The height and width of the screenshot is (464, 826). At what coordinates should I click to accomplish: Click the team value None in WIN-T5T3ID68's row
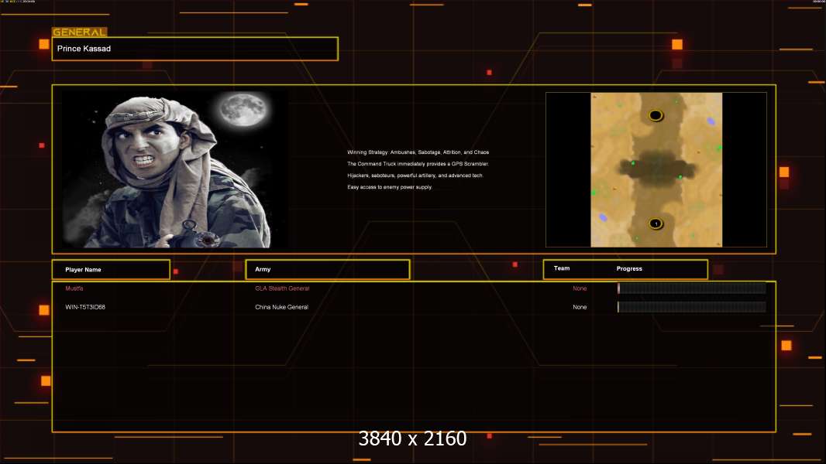tap(580, 307)
